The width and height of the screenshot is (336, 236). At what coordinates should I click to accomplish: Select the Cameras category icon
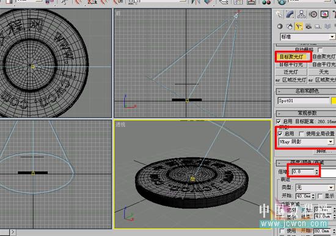[309, 26]
